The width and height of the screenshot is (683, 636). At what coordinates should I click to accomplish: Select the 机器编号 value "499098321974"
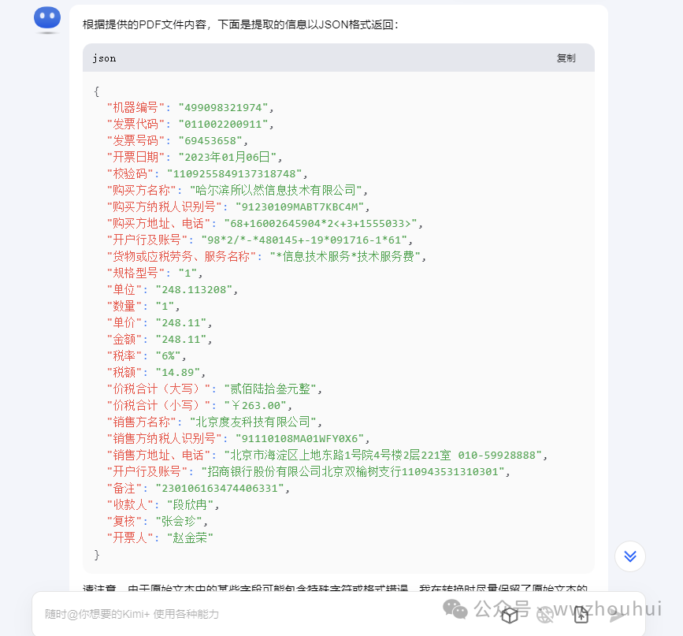[224, 108]
